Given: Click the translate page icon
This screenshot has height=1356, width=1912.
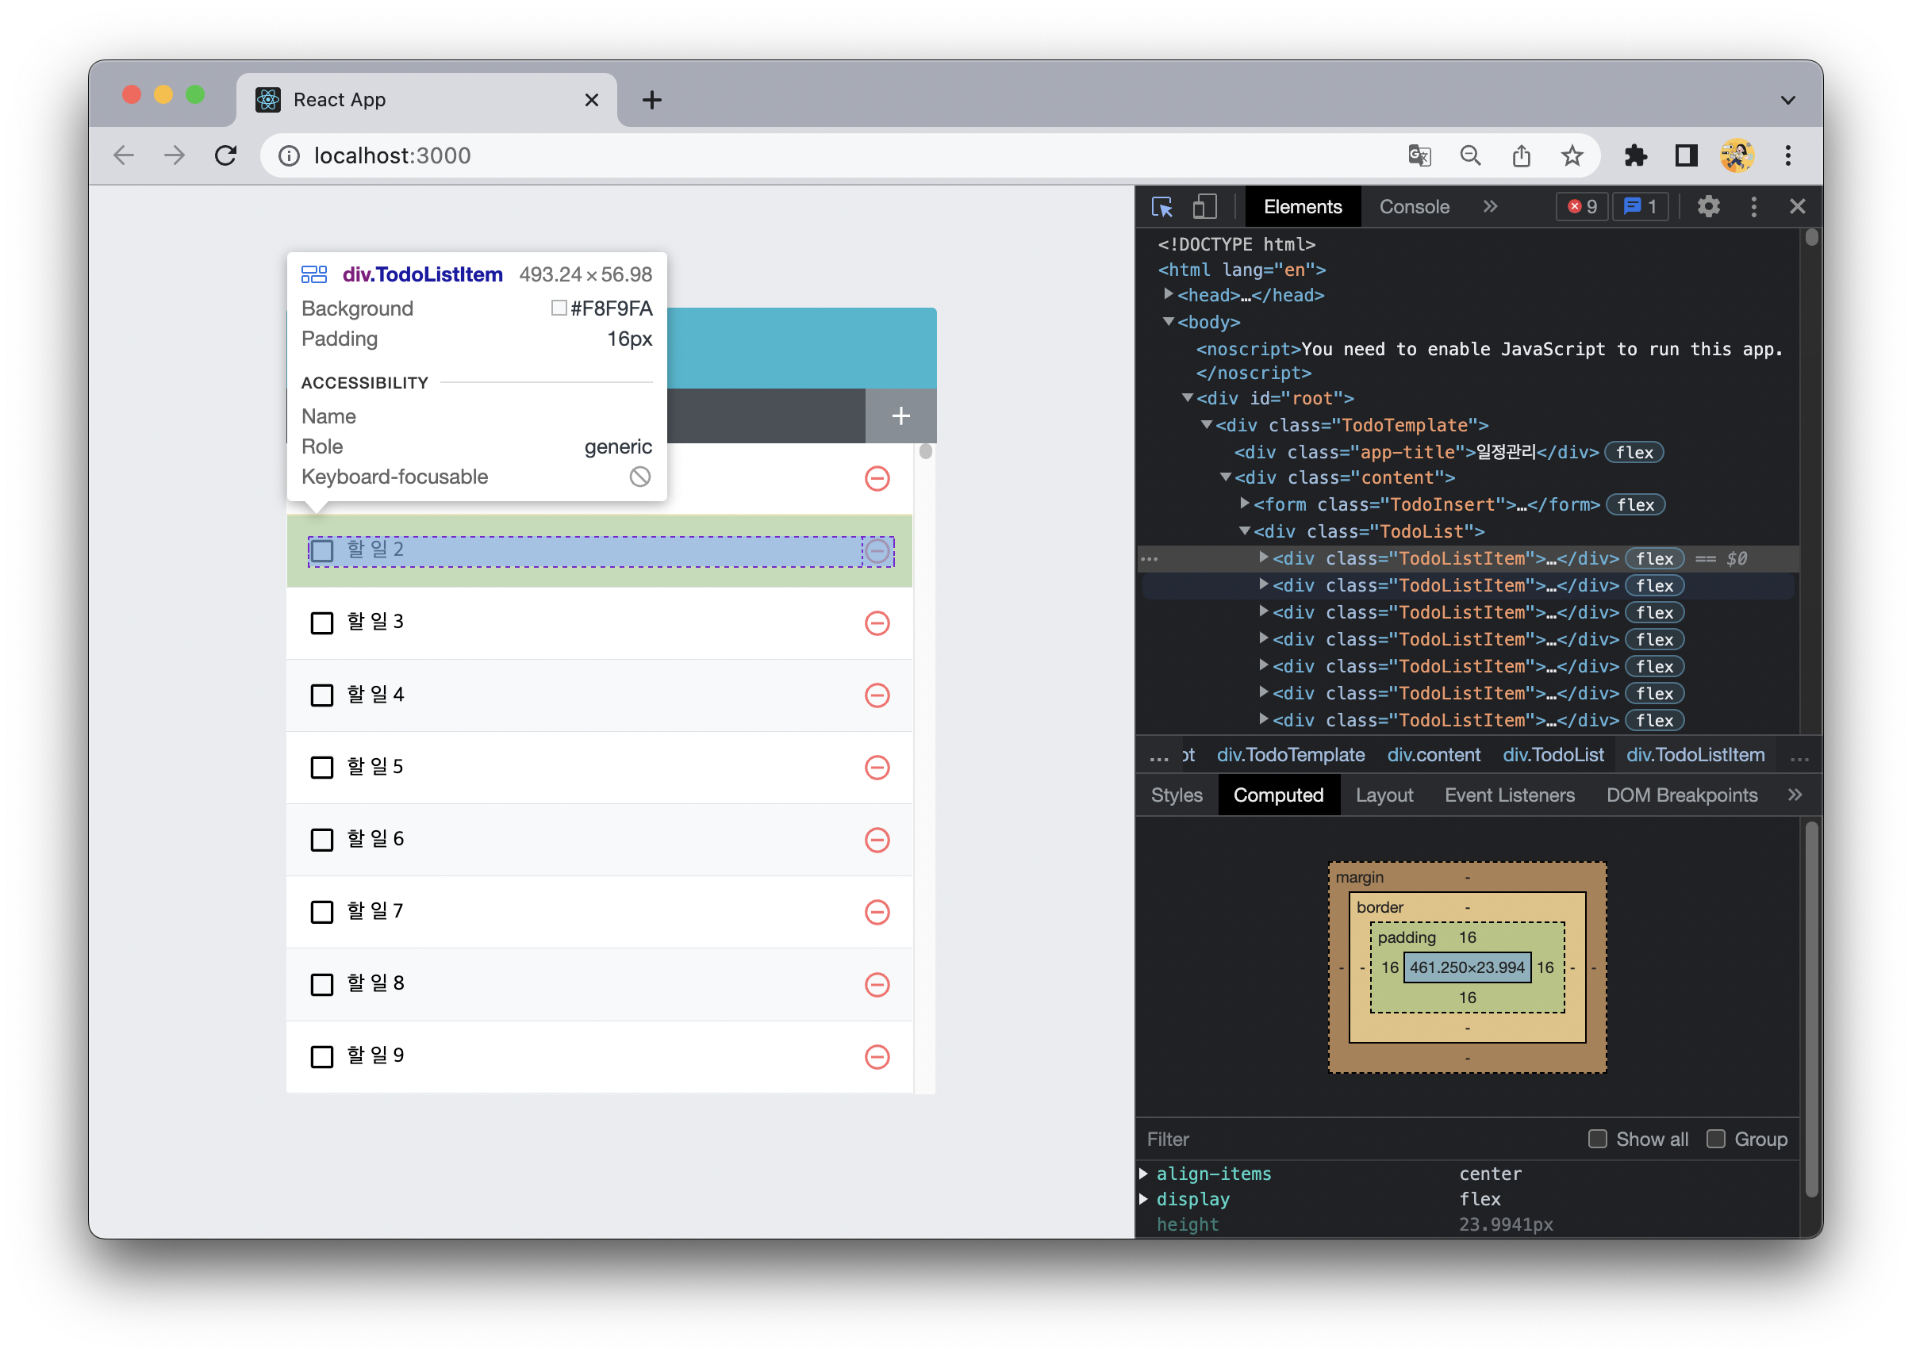Looking at the screenshot, I should (x=1419, y=156).
